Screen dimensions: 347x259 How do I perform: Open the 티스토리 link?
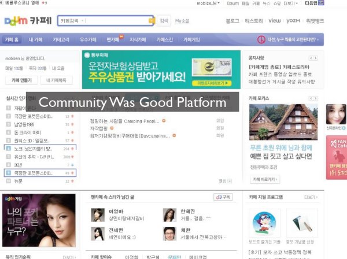[x=254, y=21]
